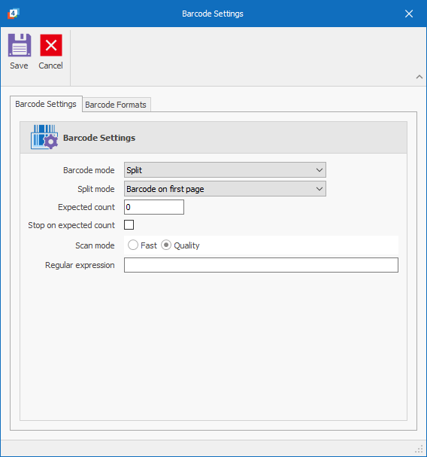Click the Cancel button label
The height and width of the screenshot is (457, 427).
50,66
